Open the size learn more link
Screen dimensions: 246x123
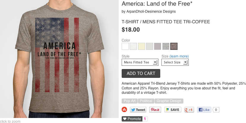[x=179, y=56]
